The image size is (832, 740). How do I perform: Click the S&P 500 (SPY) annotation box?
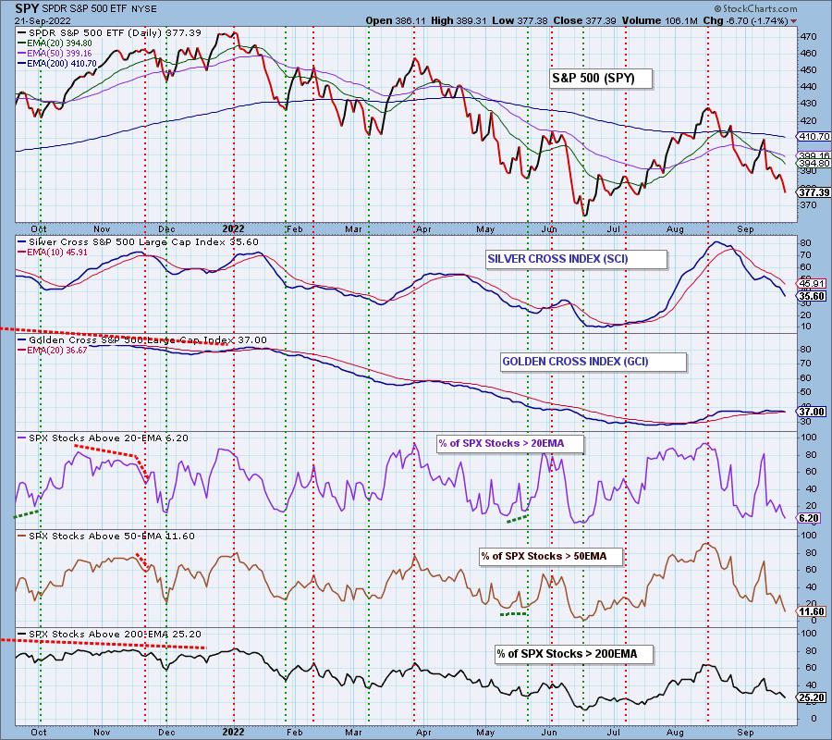(x=600, y=79)
